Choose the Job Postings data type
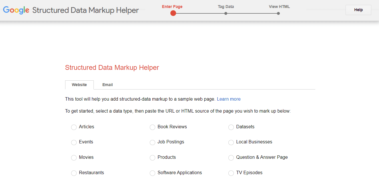Viewport: 379px width, 183px height. pyautogui.click(x=152, y=142)
